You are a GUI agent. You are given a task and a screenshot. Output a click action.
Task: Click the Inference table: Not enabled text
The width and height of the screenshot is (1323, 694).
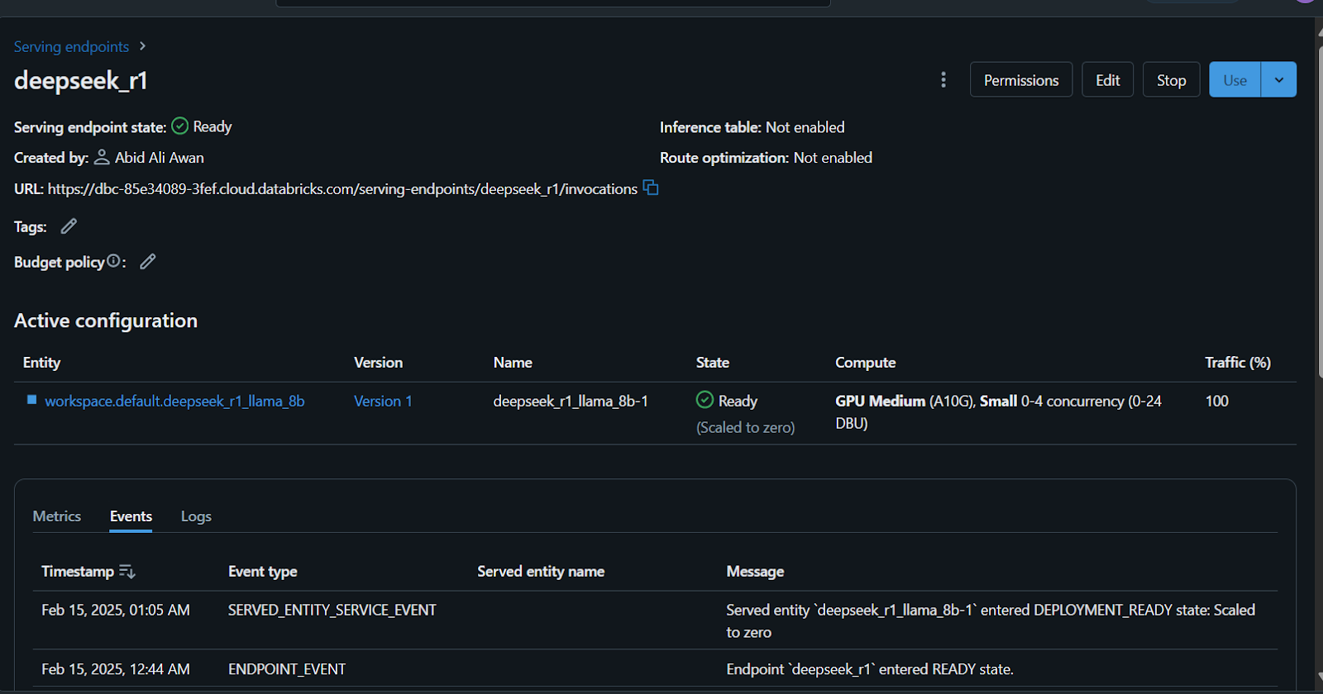752,127
